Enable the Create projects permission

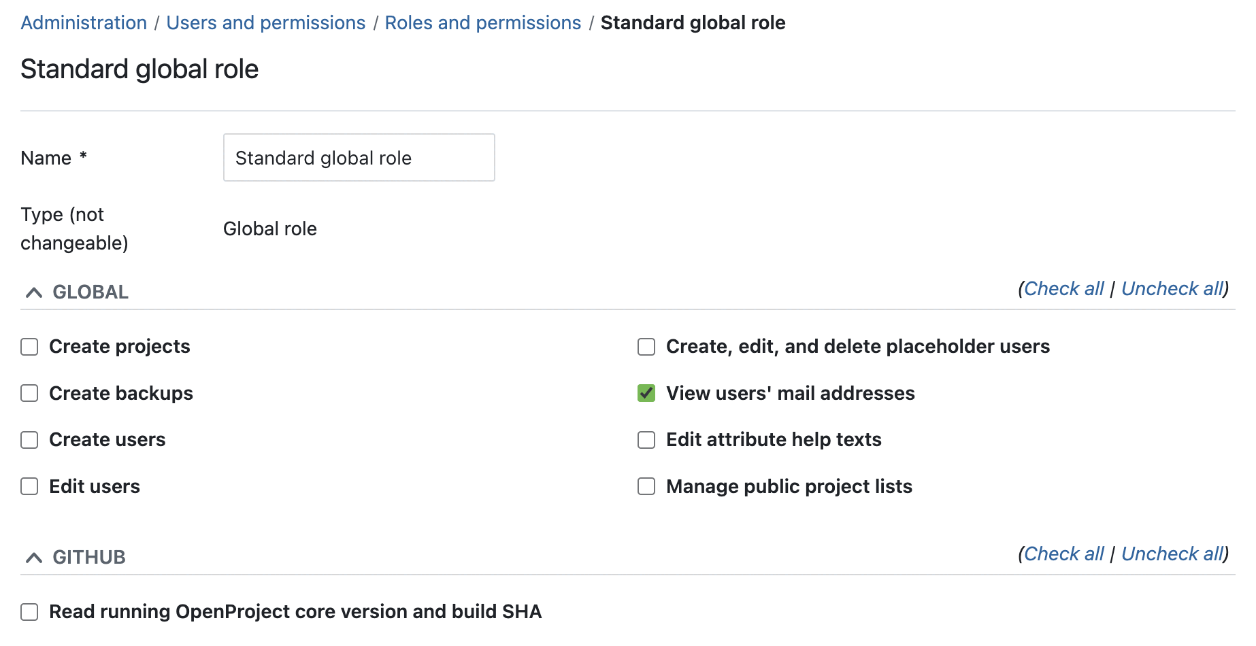pyautogui.click(x=29, y=347)
